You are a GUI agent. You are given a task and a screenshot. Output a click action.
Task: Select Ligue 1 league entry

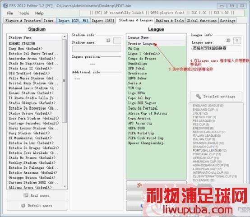[x=156, y=53]
